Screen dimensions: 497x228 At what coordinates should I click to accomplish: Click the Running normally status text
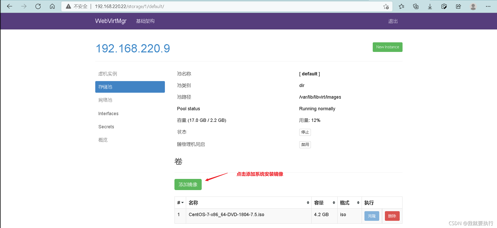tap(317, 109)
